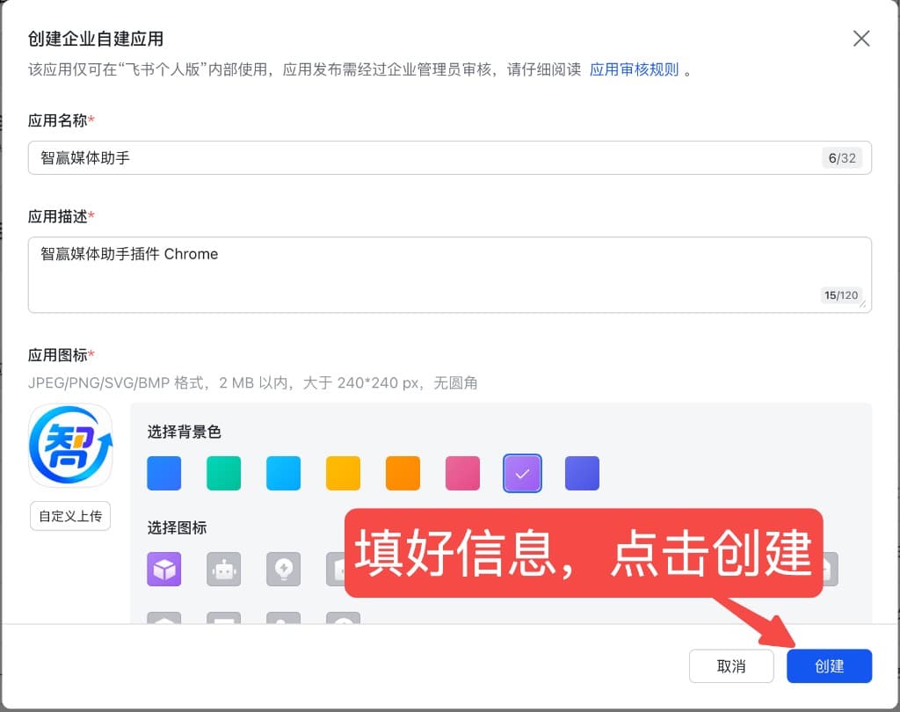Choose the blue background color
Image resolution: width=900 pixels, height=712 pixels.
click(164, 473)
